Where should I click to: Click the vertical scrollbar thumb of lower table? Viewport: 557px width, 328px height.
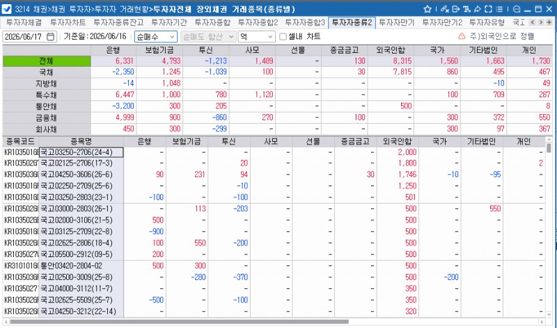pyautogui.click(x=549, y=148)
